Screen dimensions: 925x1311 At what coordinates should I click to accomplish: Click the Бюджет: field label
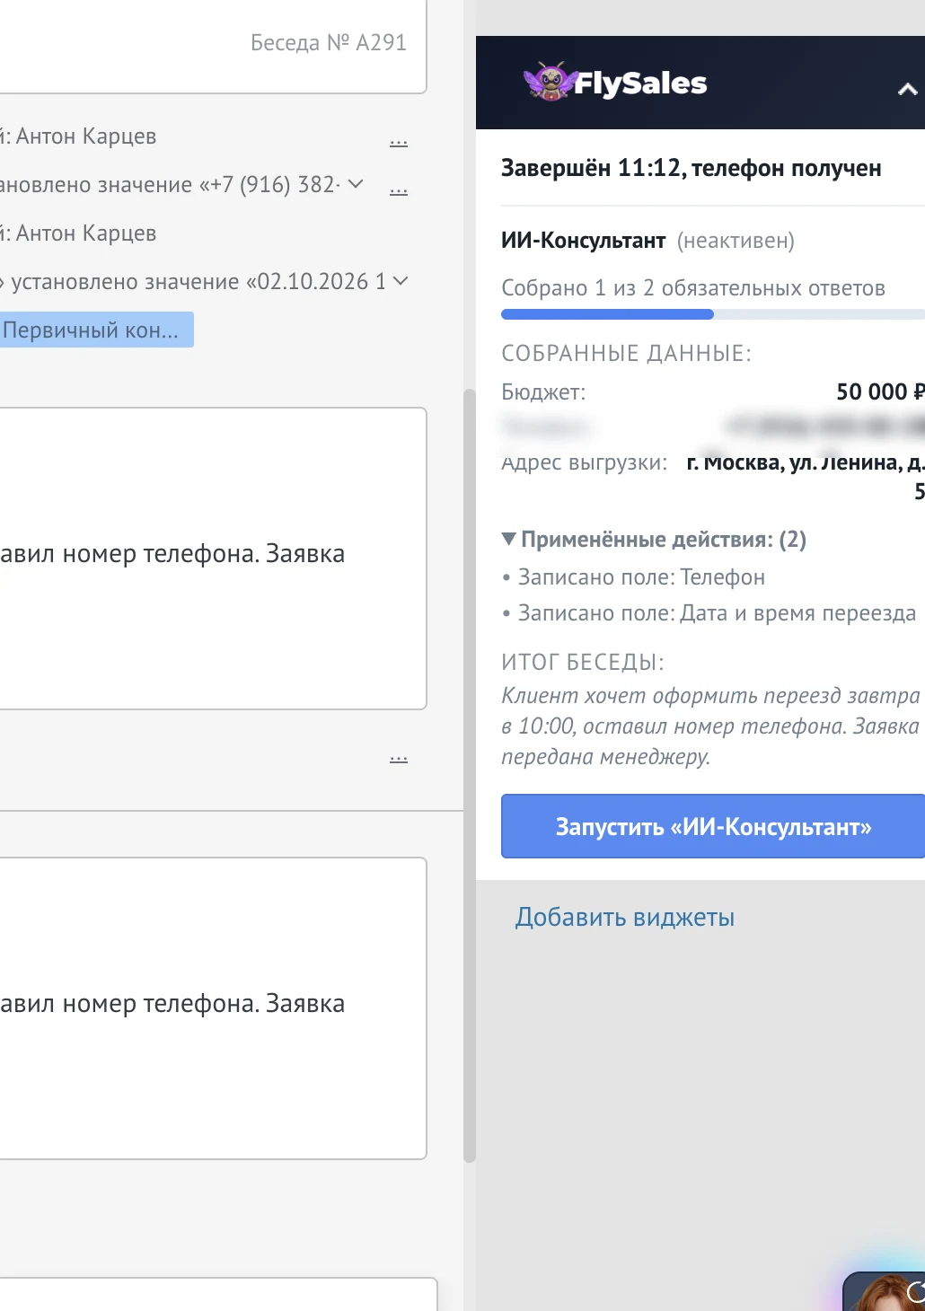tap(543, 392)
